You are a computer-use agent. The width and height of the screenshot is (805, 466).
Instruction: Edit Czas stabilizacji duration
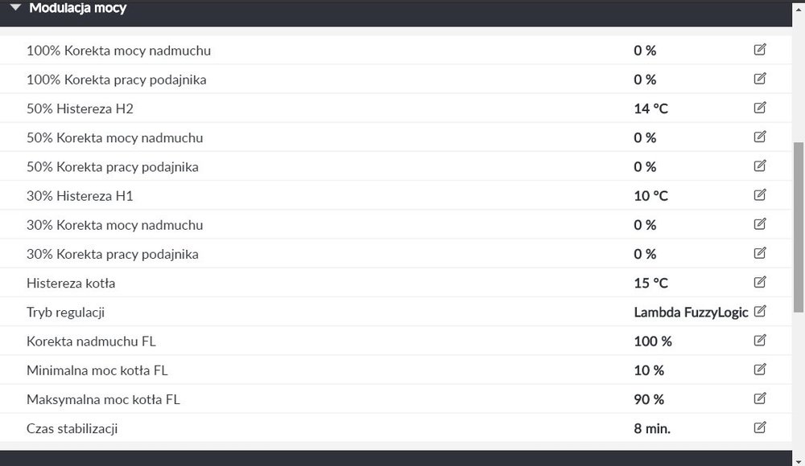click(760, 427)
